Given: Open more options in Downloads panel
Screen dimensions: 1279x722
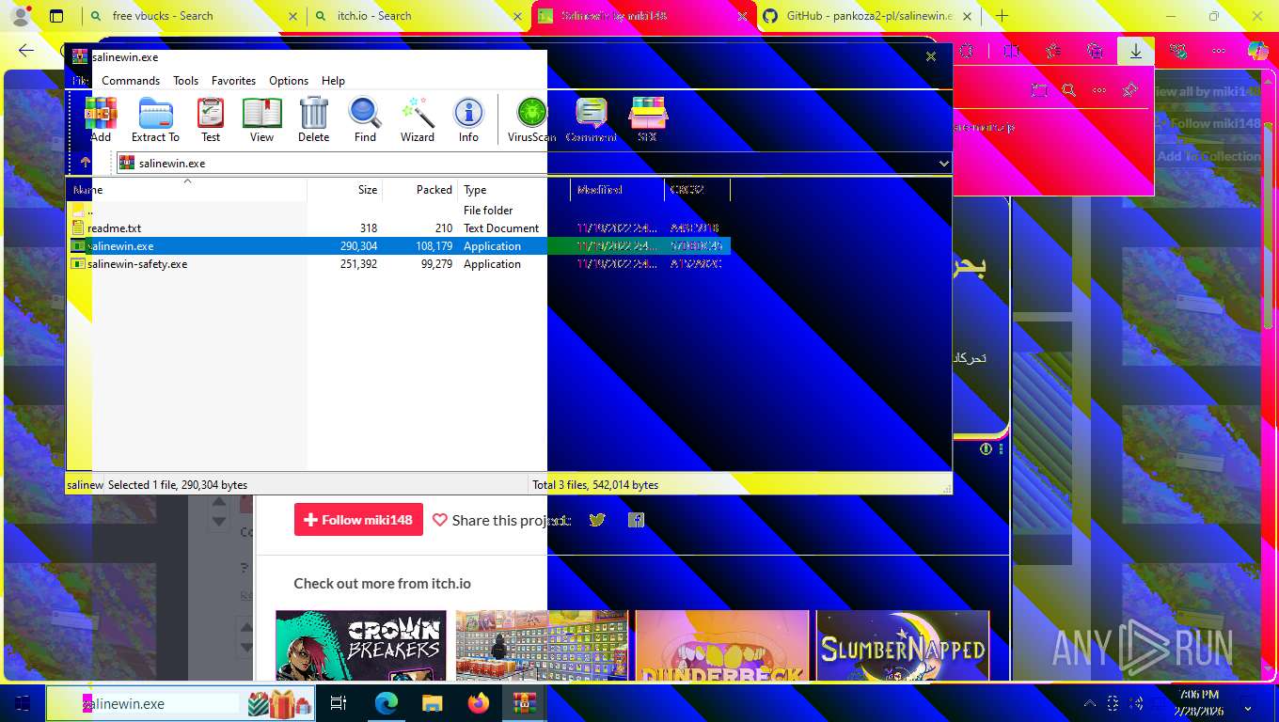Looking at the screenshot, I should tap(1098, 90).
